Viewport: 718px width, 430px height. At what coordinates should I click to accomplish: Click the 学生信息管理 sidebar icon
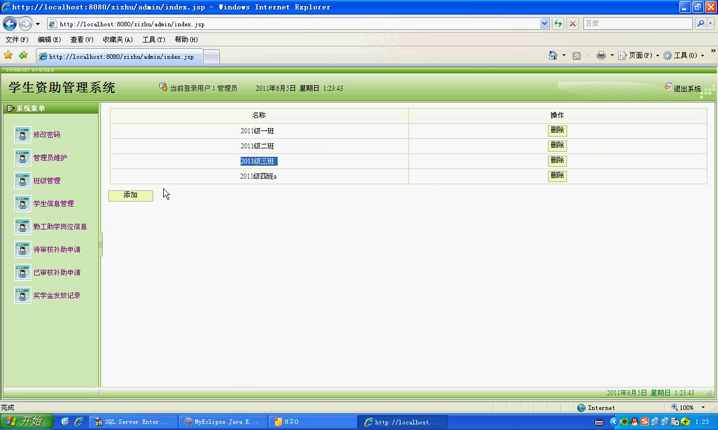(x=22, y=204)
